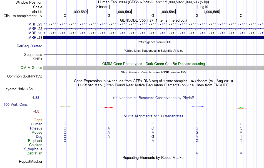
Task: Click the 4.88 PhyloP upper limit value
Action: point(36,98)
